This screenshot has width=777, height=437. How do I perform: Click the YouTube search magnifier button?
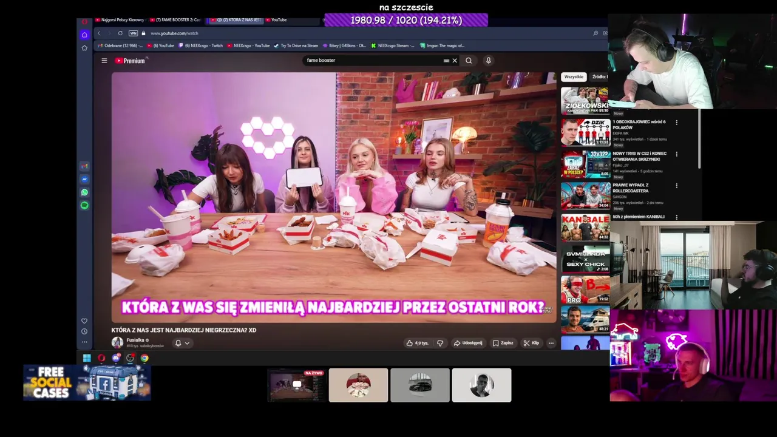point(469,61)
